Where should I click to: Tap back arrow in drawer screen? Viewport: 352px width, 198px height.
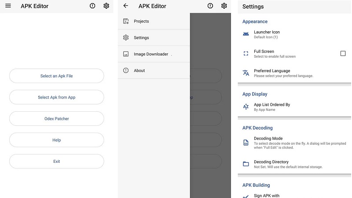(x=126, y=6)
